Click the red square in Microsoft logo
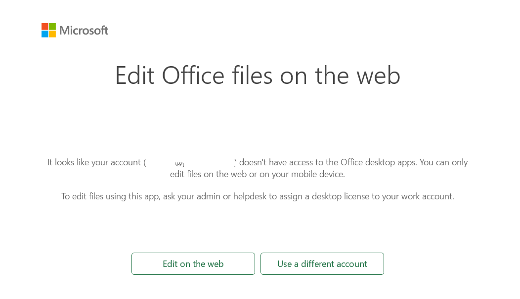Viewport: 520px width, 299px height. coord(44,26)
